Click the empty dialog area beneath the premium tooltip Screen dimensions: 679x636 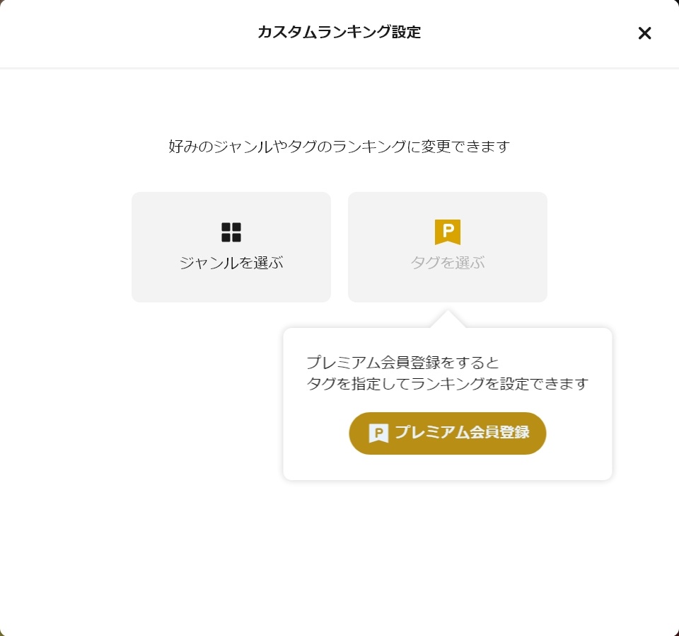[x=447, y=552]
